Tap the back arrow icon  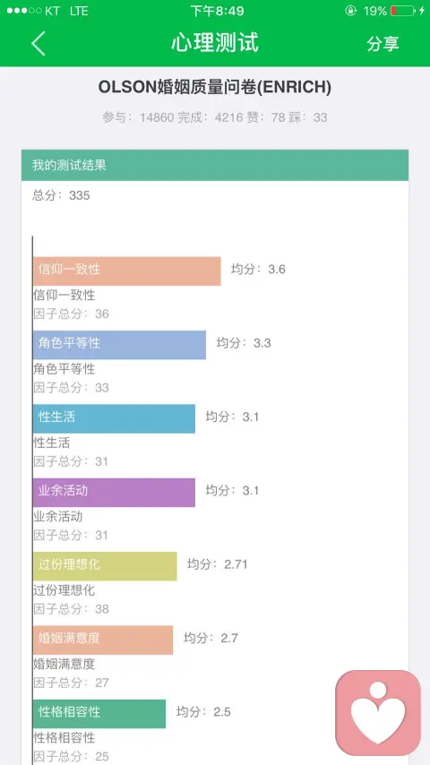pyautogui.click(x=38, y=43)
